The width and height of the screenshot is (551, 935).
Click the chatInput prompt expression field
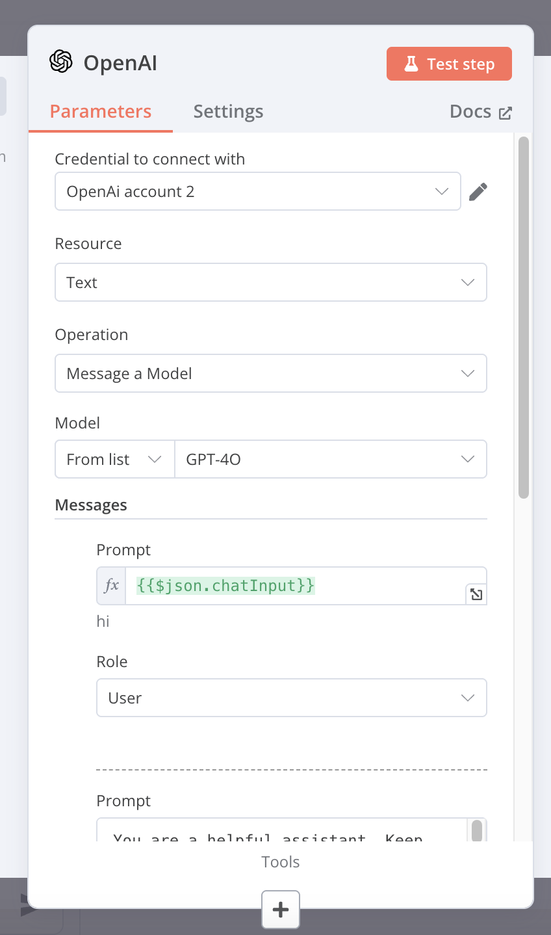292,586
